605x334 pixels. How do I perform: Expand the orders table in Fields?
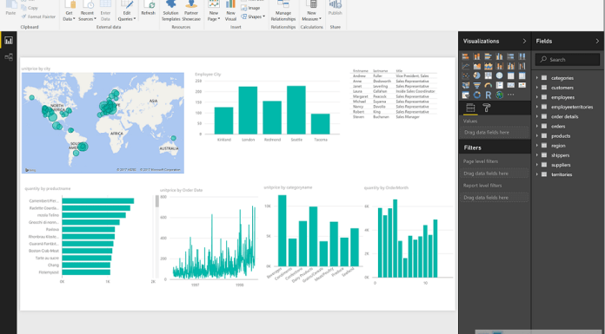(536, 126)
